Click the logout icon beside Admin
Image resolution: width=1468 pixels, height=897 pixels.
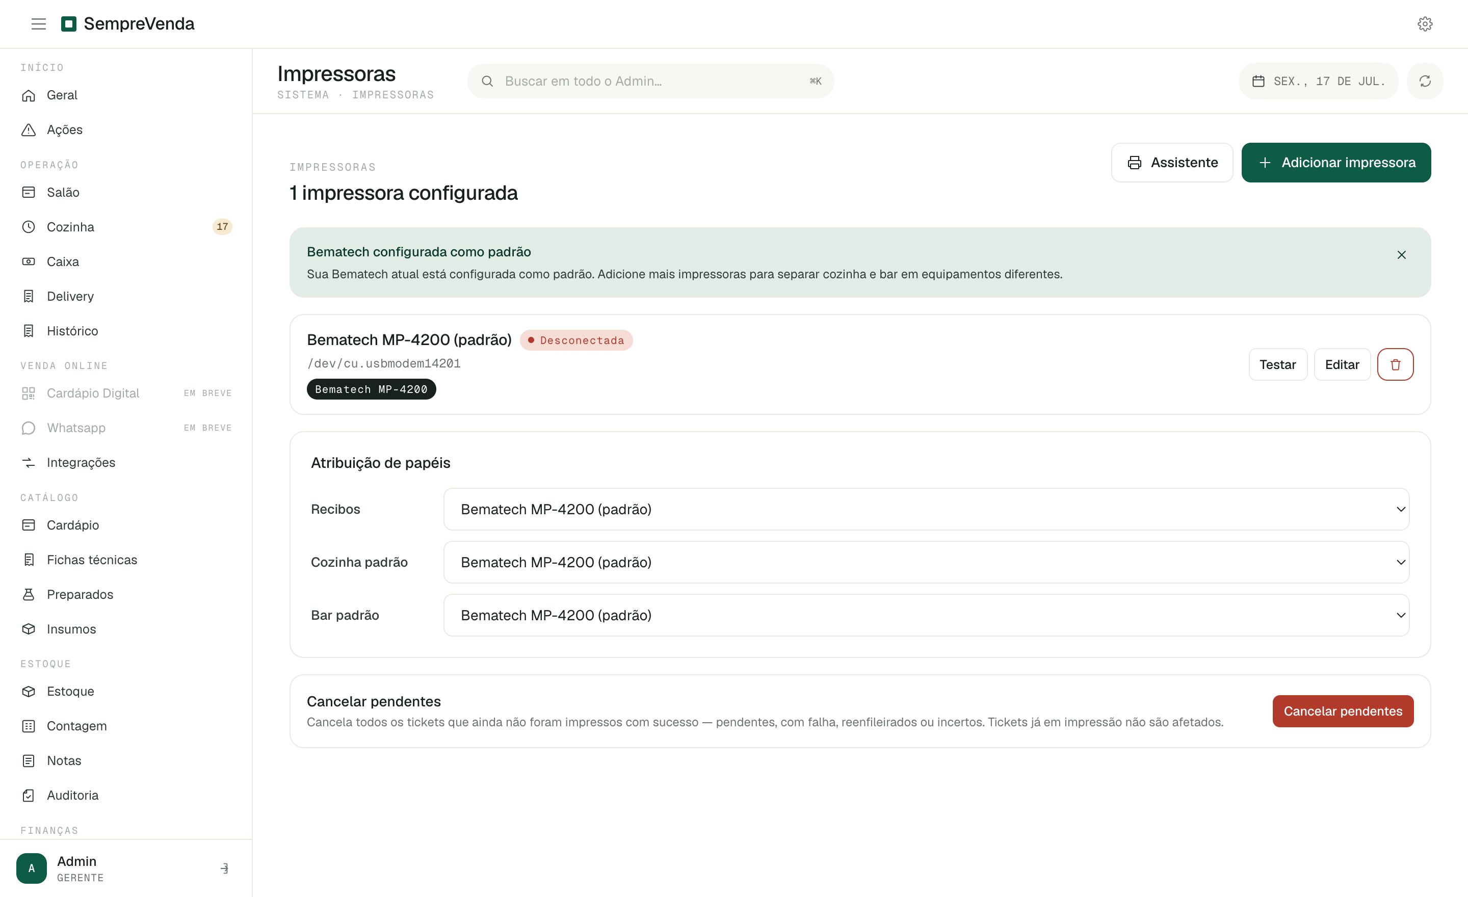click(x=225, y=868)
